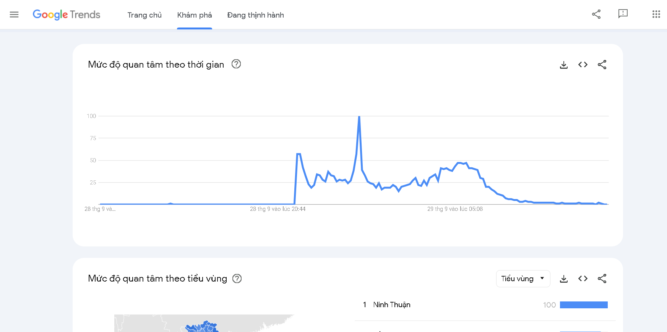Open Đang thịnh hành tab
667x332 pixels.
click(x=255, y=15)
